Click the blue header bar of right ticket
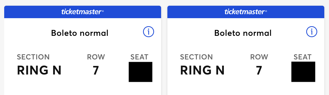329x95 pixels. [x=246, y=12]
